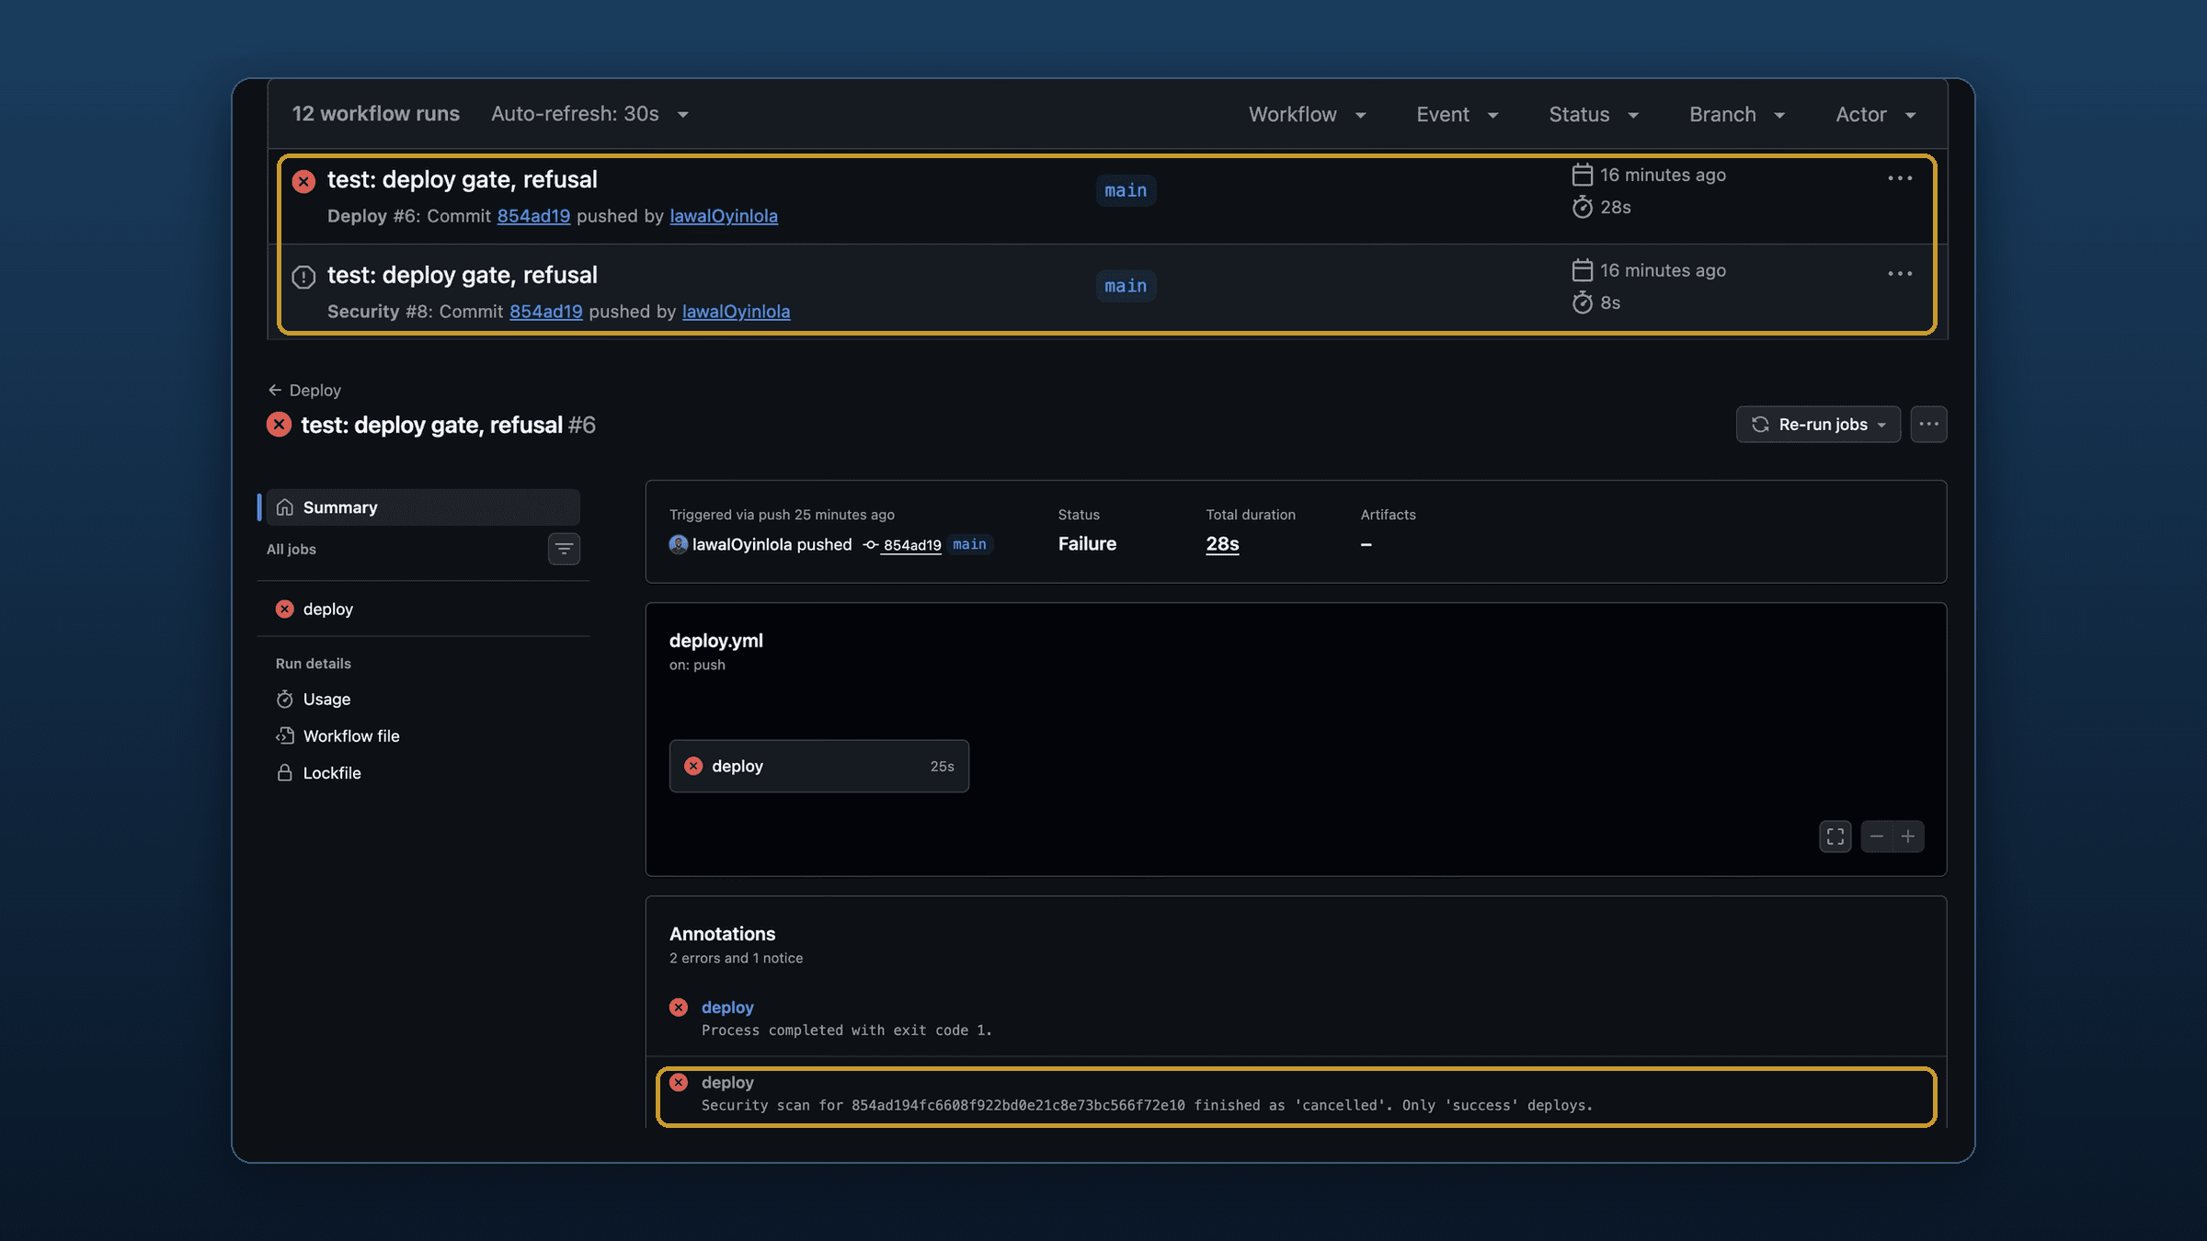Click lawalOyinlola avatar in trigger summary

click(x=679, y=544)
